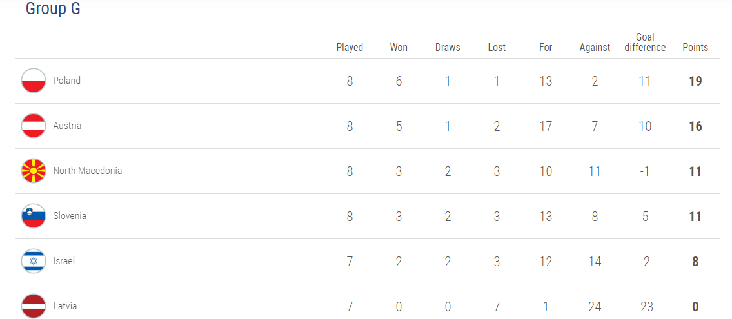Click the Goal difference column header
Screen dimensions: 732x319
click(x=645, y=42)
